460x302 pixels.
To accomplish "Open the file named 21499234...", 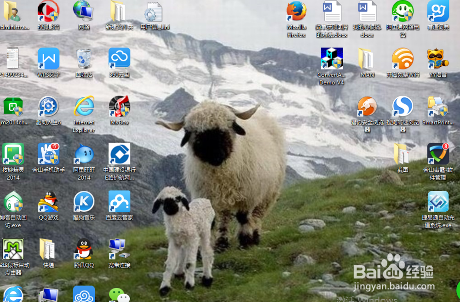I will [12, 59].
